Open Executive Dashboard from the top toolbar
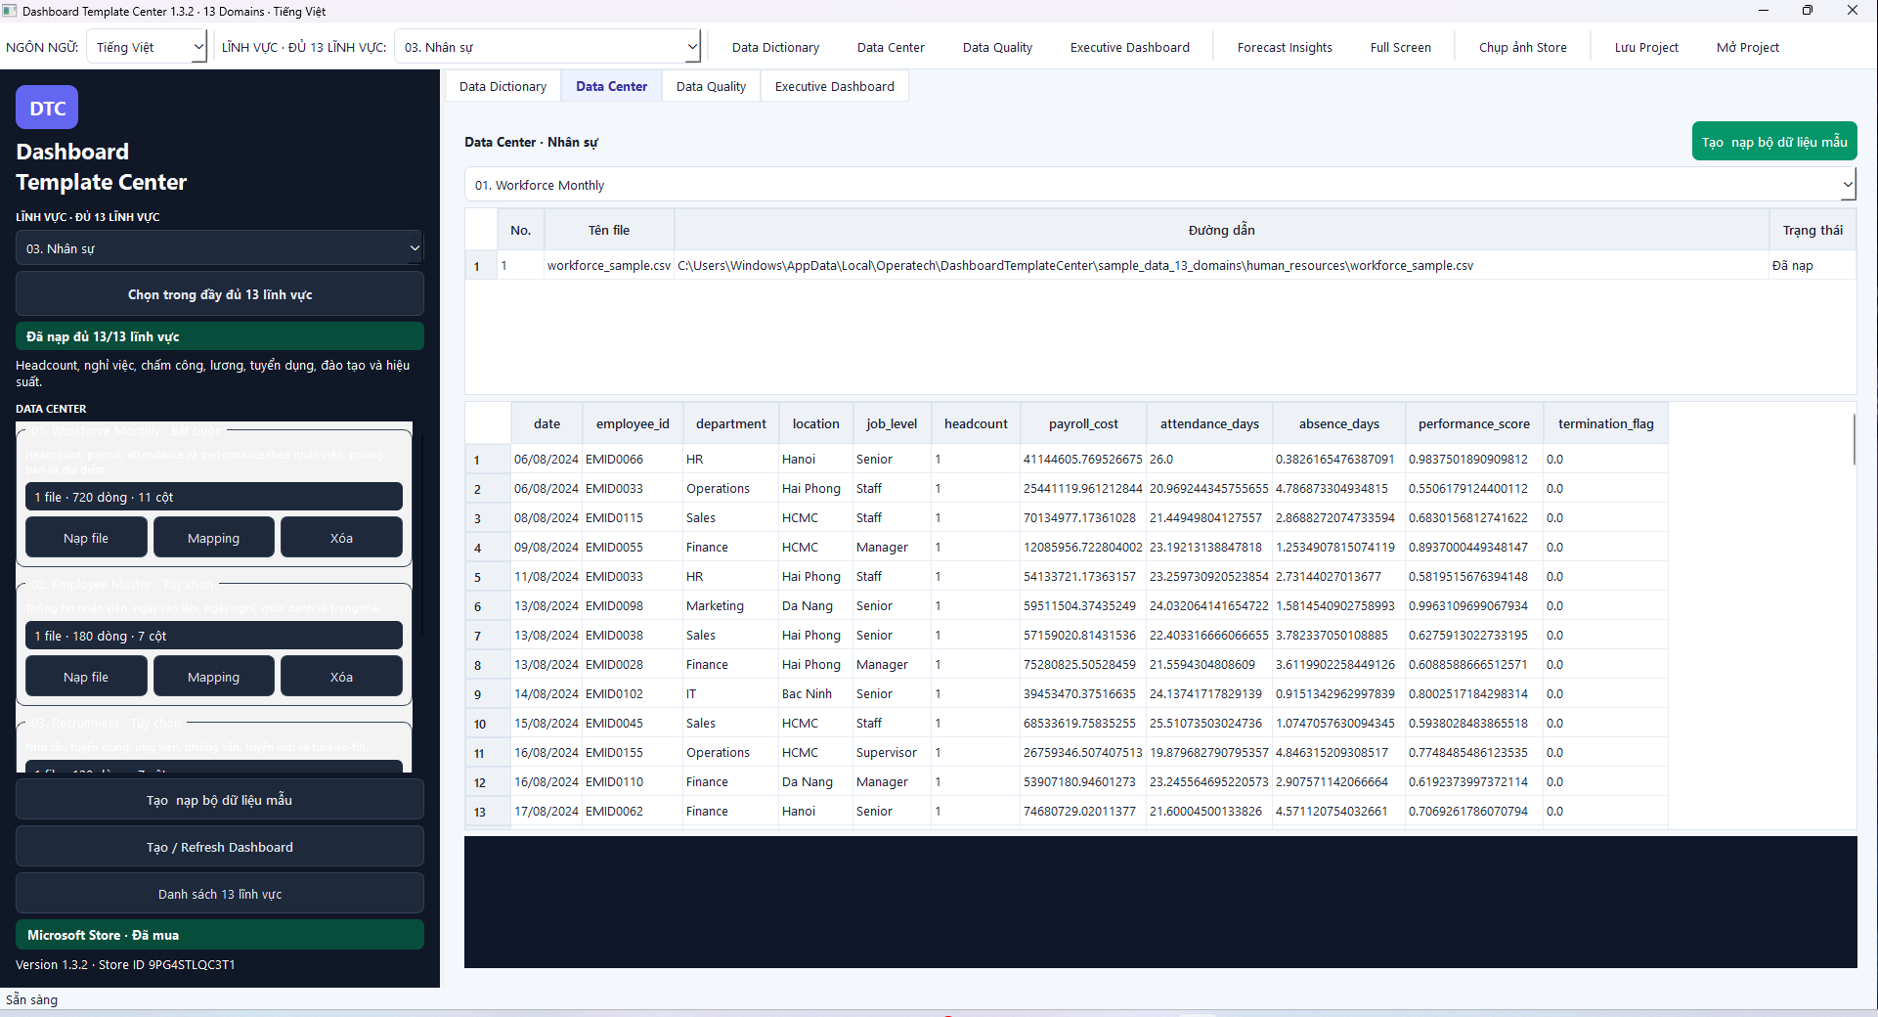Viewport: 1878px width, 1017px height. 1130,47
